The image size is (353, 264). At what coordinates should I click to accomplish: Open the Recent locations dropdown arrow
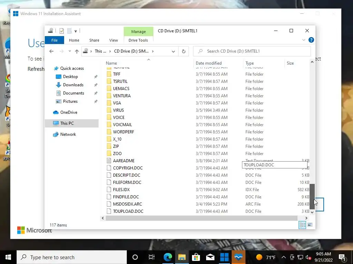click(x=70, y=51)
